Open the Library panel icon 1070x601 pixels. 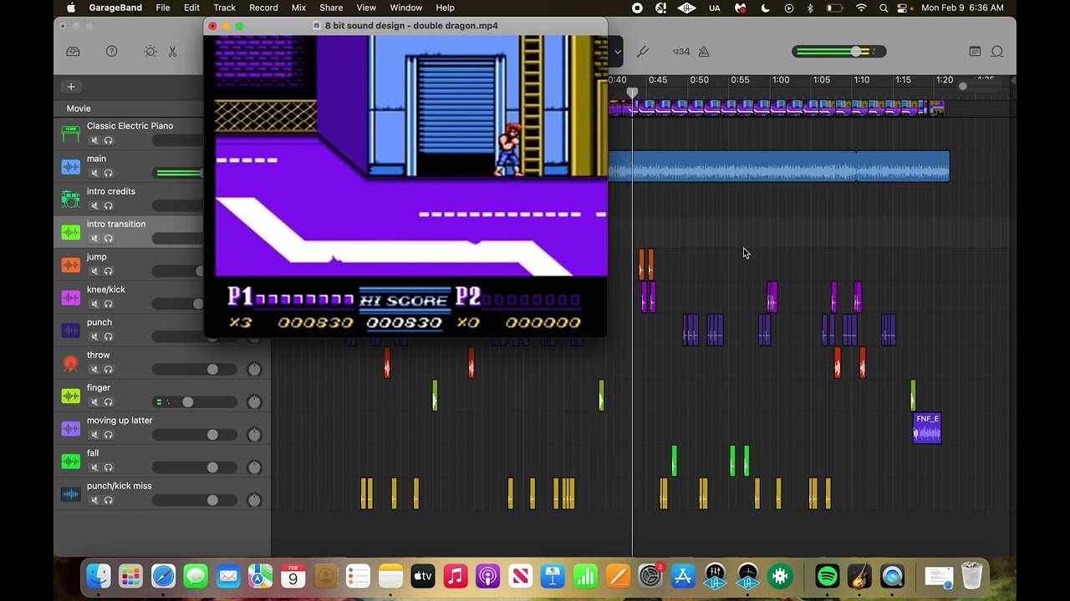[73, 52]
